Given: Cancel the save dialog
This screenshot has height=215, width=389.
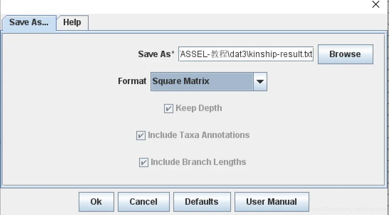Looking at the screenshot, I should coord(143,202).
